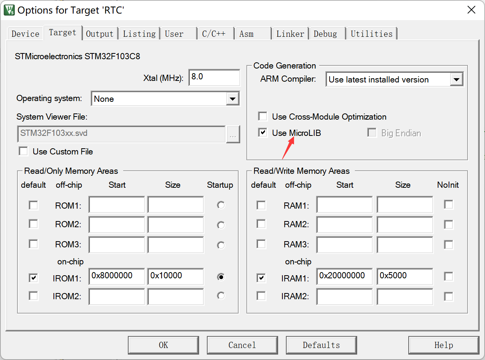
Task: Click the RAM2 Size field
Action: click(x=405, y=225)
